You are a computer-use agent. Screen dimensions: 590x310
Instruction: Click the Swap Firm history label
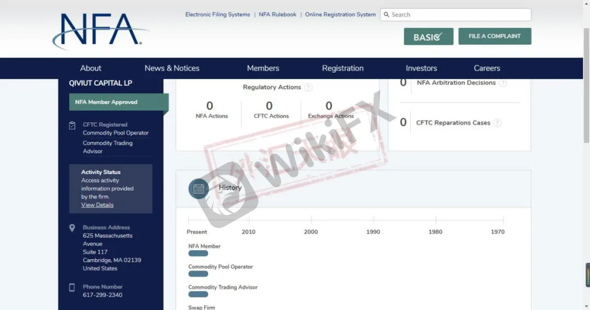[202, 307]
